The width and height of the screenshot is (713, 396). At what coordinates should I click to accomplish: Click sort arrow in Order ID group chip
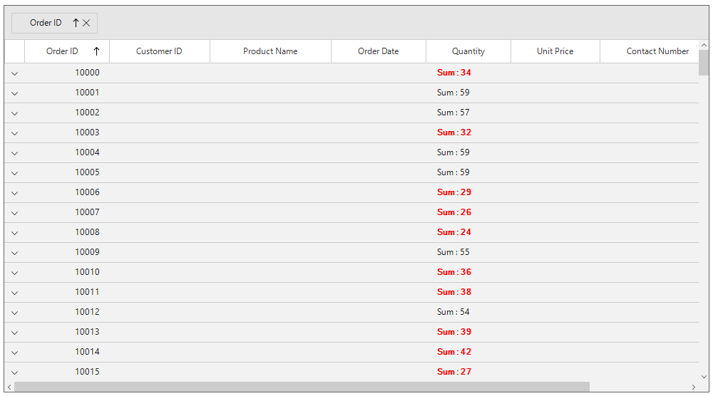click(x=76, y=23)
